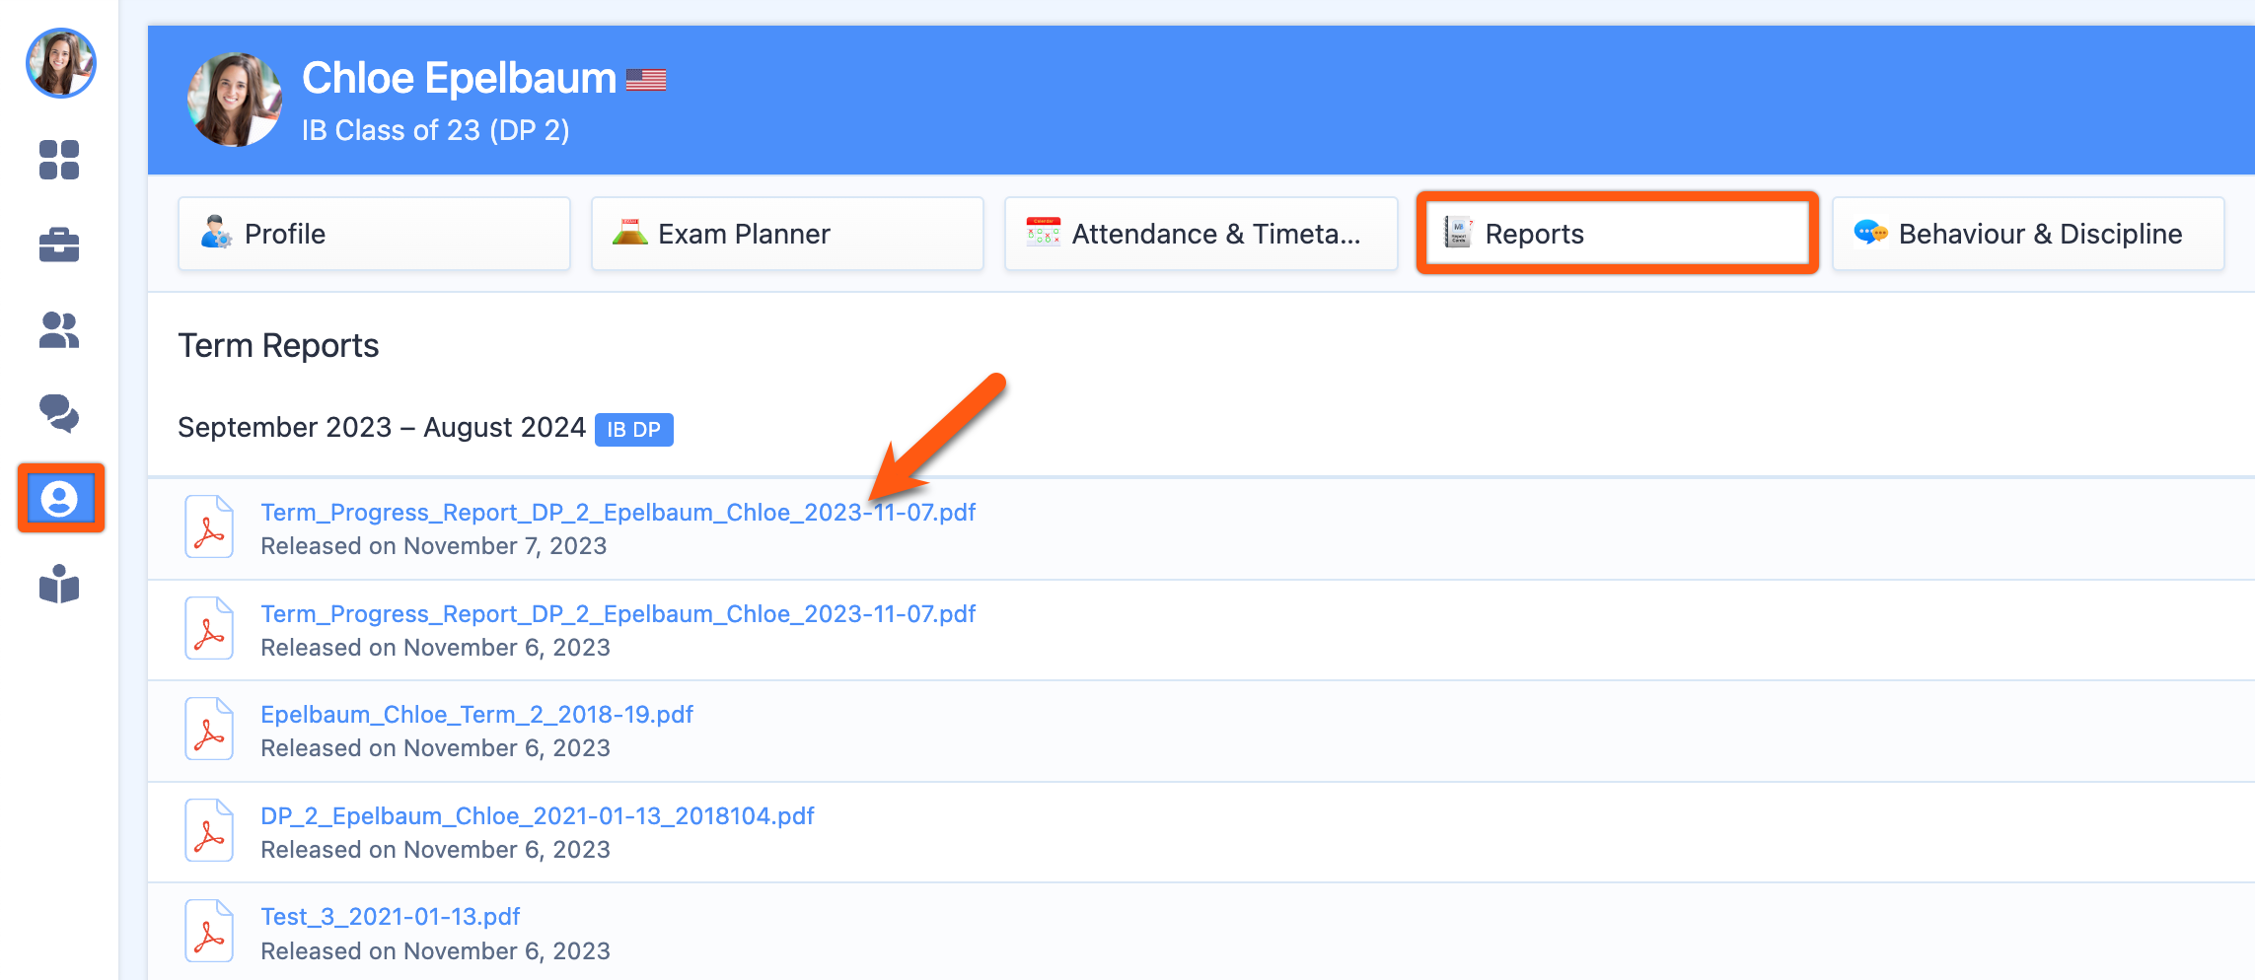Viewport: 2255px width, 980px height.
Task: Click the book reader icon in sidebar
Action: [x=59, y=584]
